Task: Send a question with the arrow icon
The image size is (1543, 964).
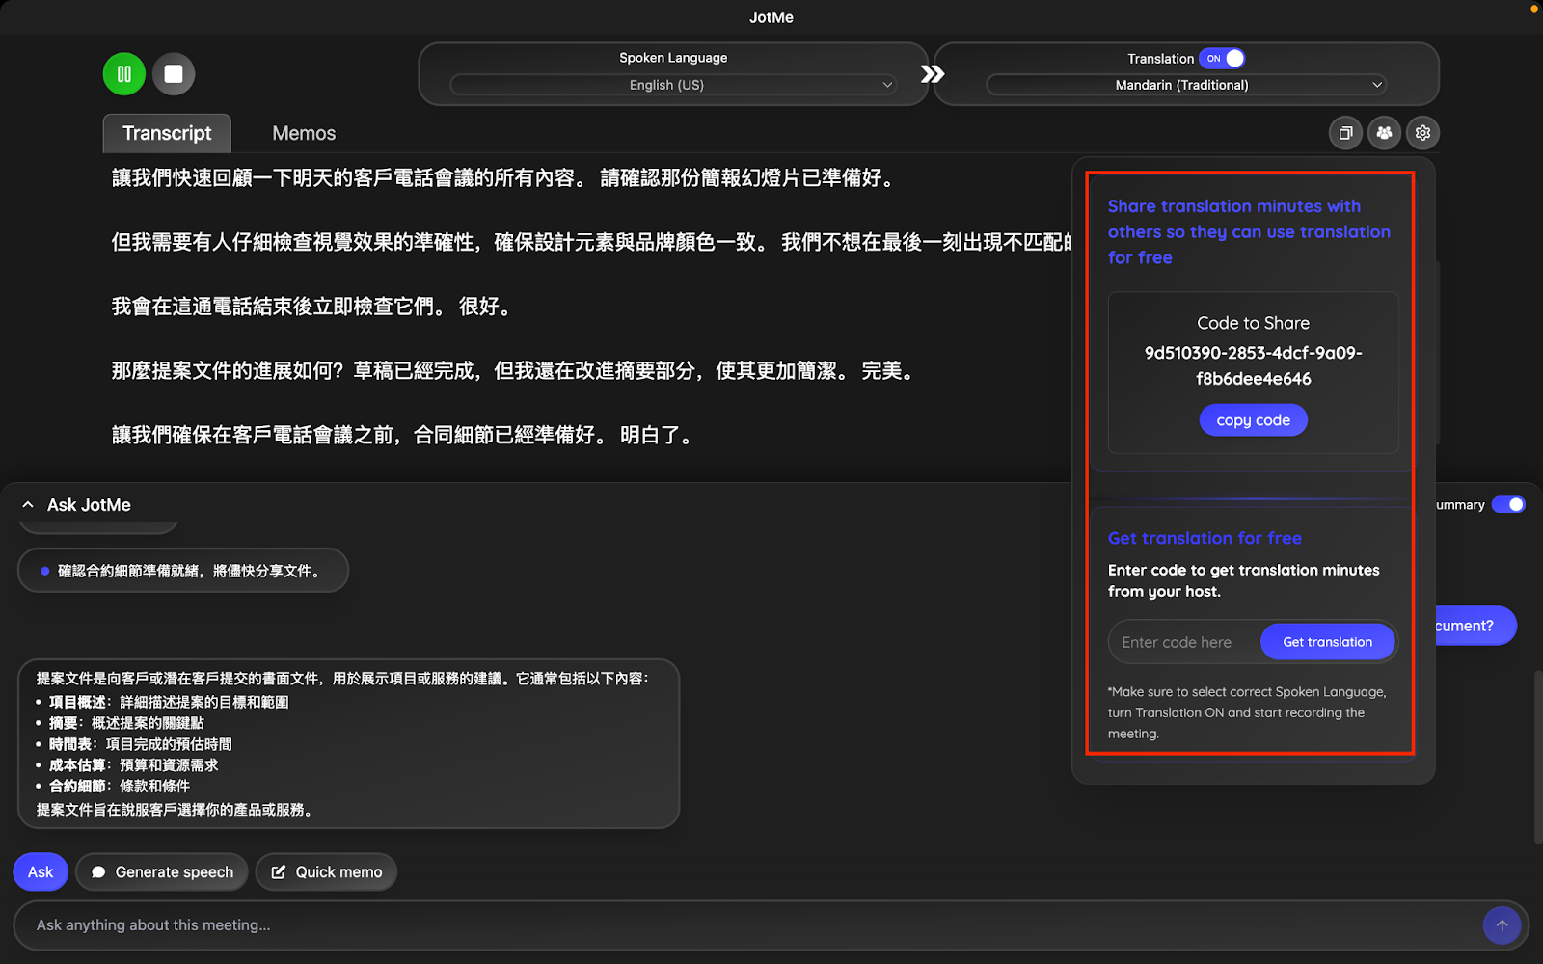Action: [x=1501, y=924]
